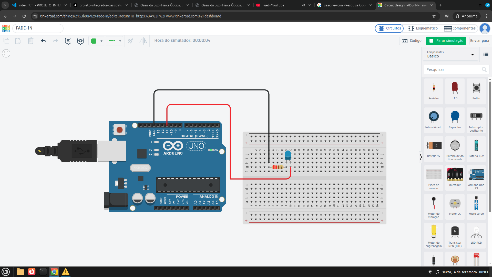The height and width of the screenshot is (277, 492).
Task: Click the delete trash icon
Action: click(31, 41)
